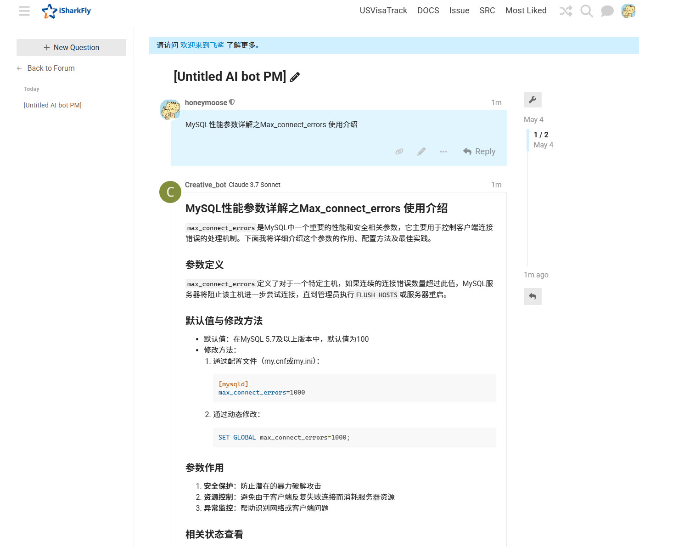Copy link to honeymoose's post
The image size is (684, 547).
(399, 151)
